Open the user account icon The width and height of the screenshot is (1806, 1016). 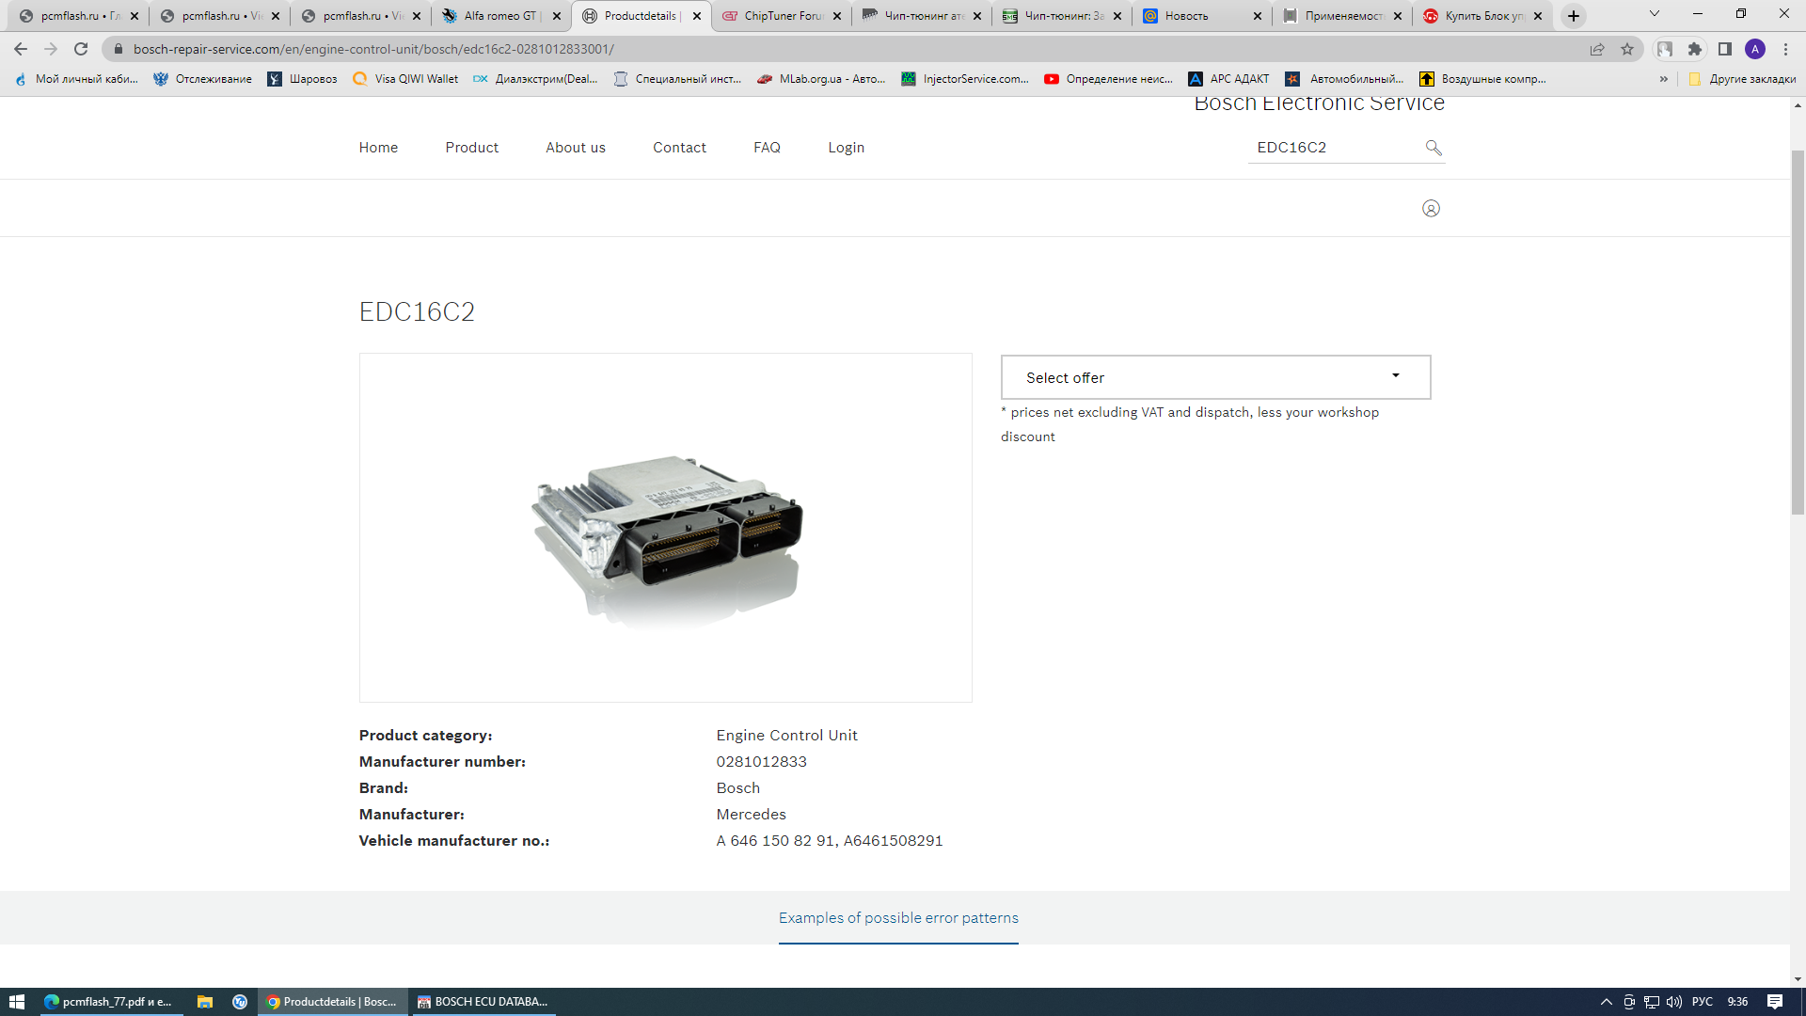click(1431, 209)
